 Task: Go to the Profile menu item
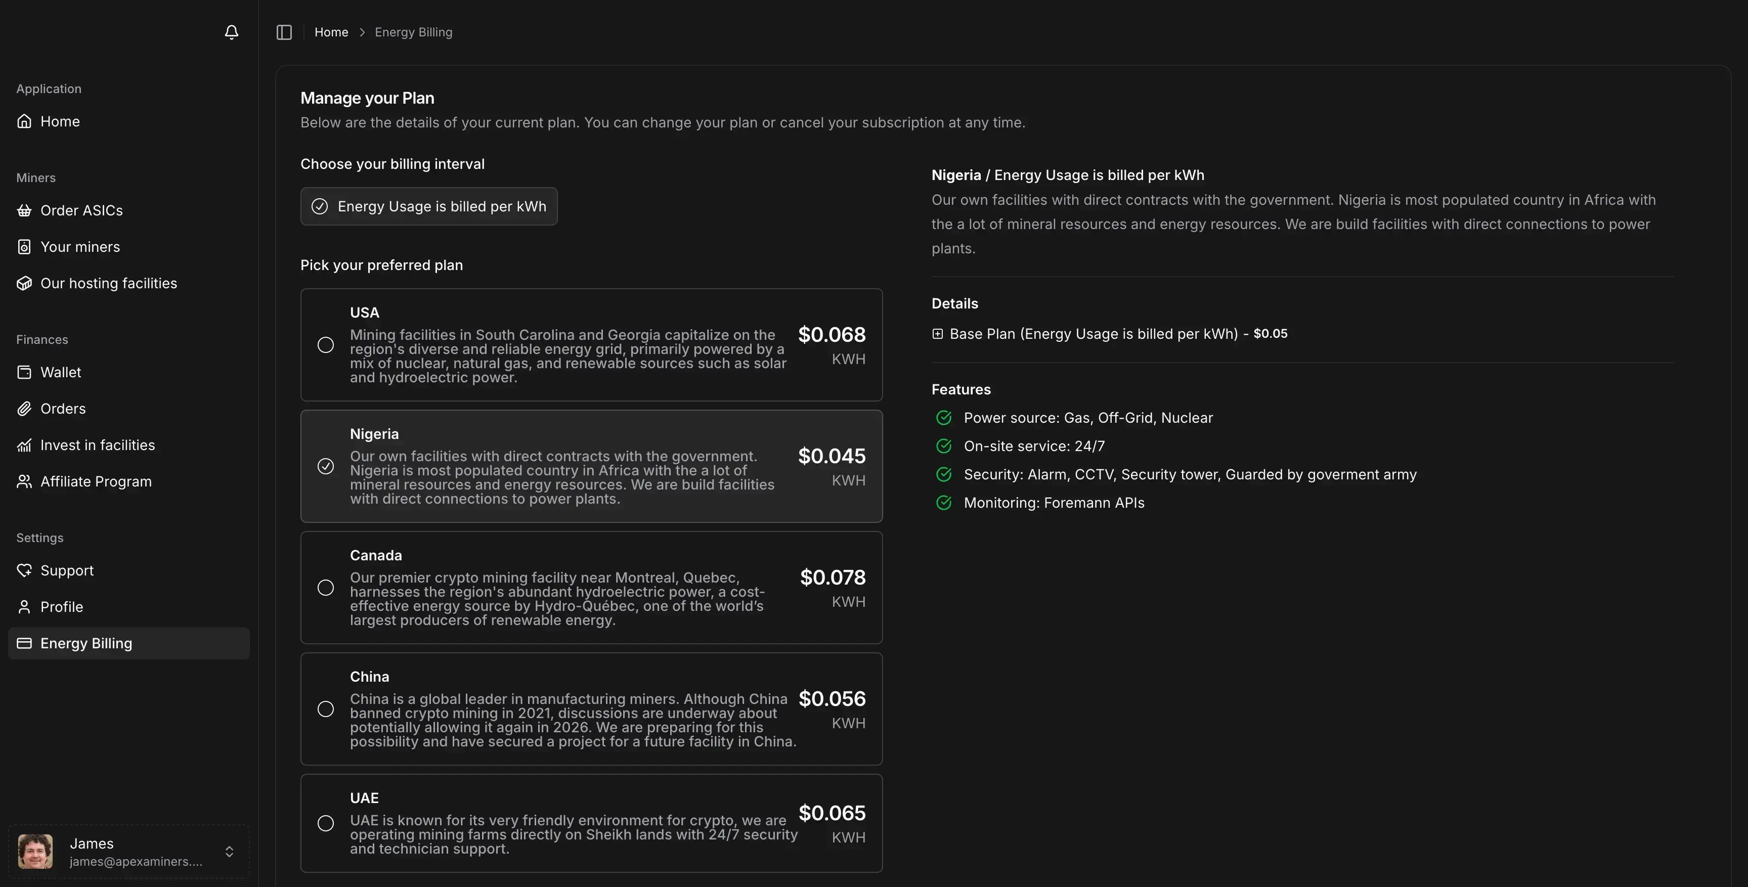62,607
